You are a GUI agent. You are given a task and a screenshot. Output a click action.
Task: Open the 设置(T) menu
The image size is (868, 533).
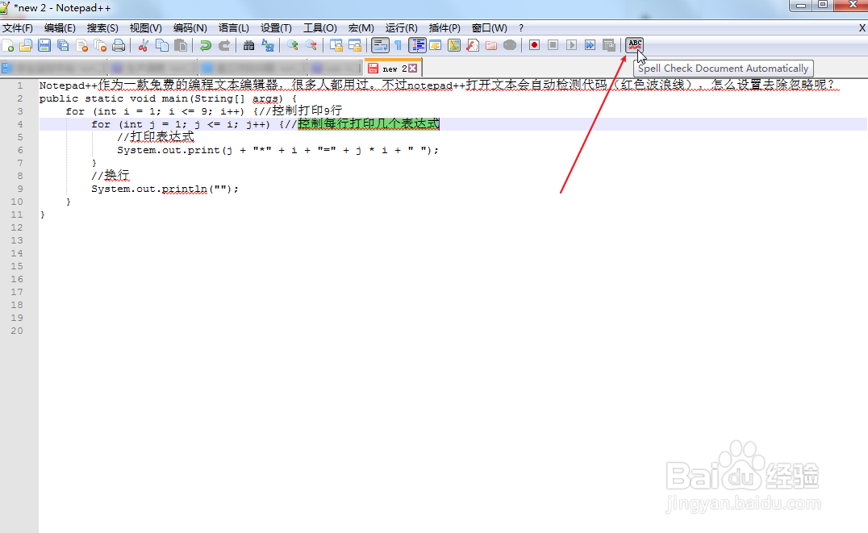pos(276,27)
